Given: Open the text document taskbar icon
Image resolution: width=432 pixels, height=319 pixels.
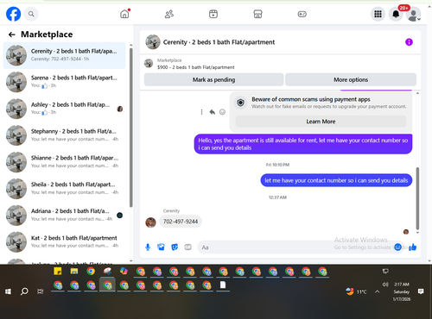Looking at the screenshot, I should (x=223, y=285).
